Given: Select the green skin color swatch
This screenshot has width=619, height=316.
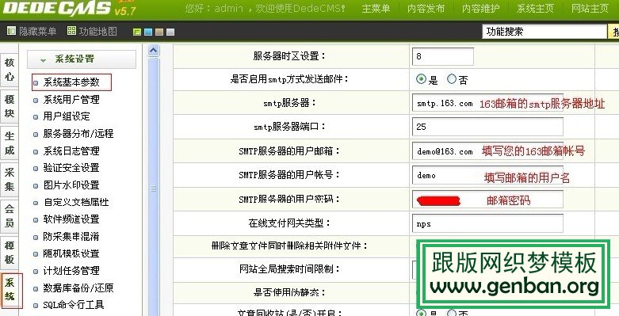Looking at the screenshot, I should tap(137, 32).
